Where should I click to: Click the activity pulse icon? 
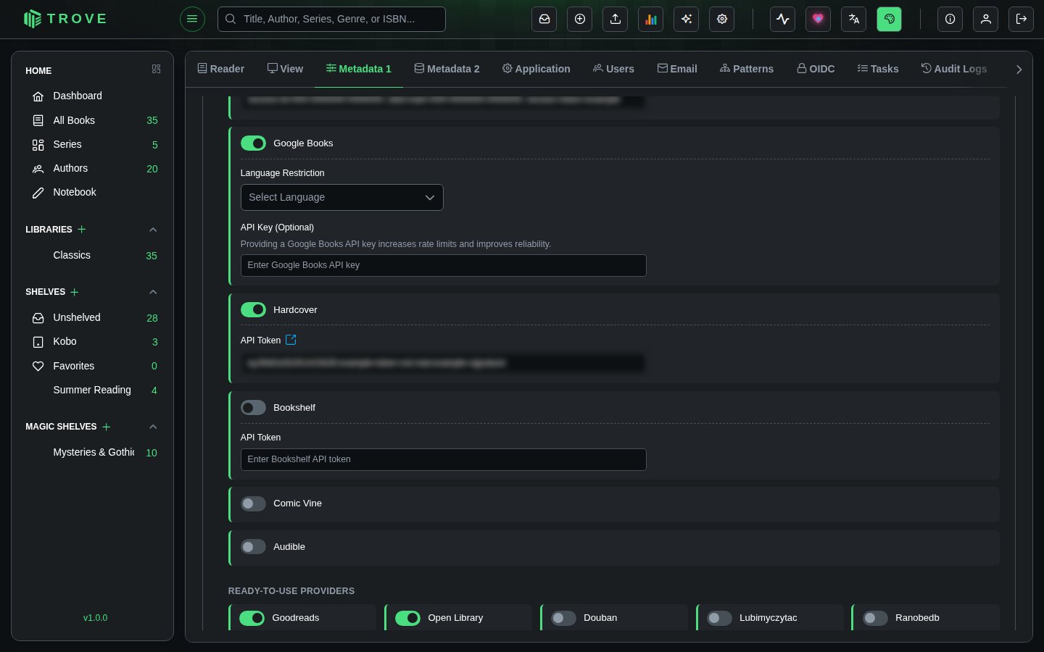(x=783, y=19)
